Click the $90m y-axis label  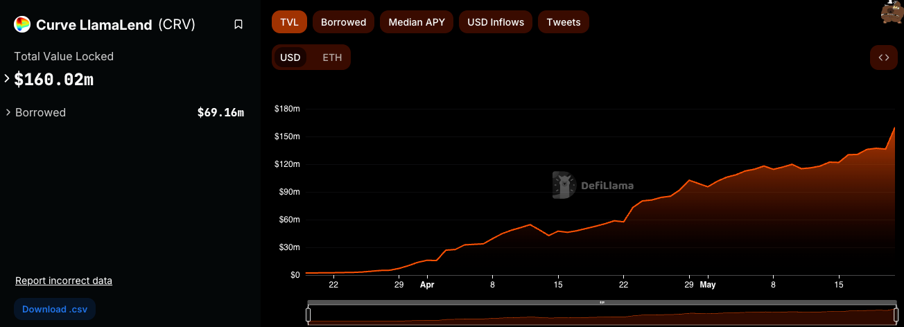[289, 192]
